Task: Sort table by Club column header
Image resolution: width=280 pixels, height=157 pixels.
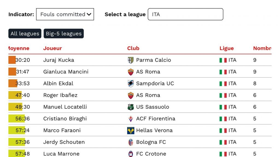Action: [133, 48]
